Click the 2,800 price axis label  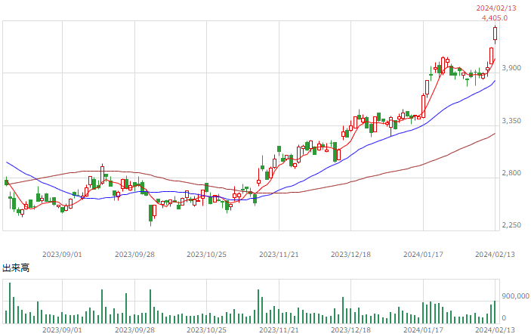click(511, 173)
